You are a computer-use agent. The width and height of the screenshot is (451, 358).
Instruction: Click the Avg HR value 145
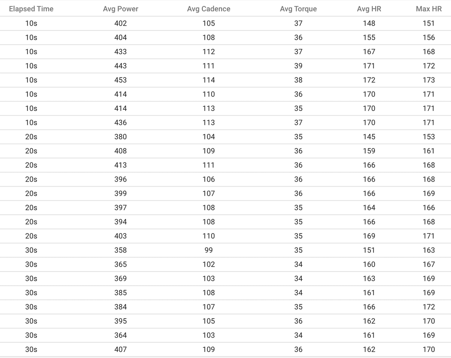369,137
